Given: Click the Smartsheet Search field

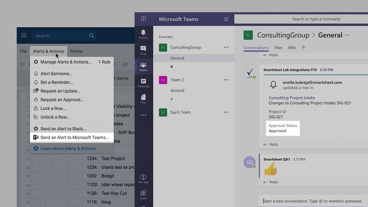Looking at the screenshot, I should click(64, 36).
